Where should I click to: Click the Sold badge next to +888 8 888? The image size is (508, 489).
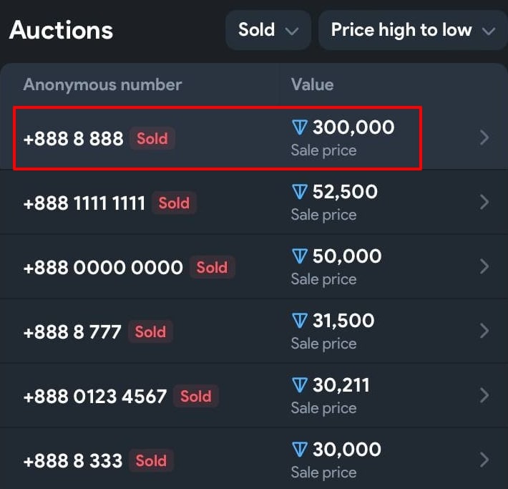pos(152,138)
